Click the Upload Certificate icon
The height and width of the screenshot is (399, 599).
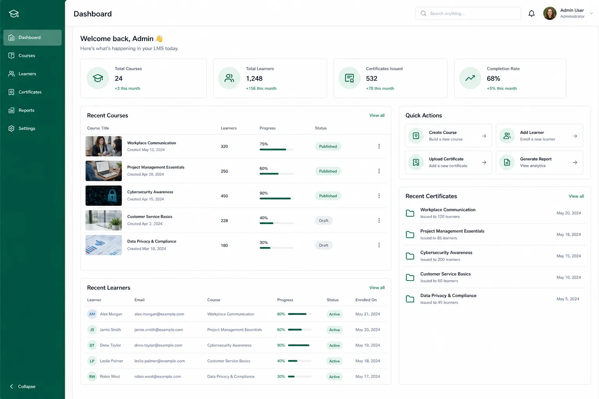416,162
